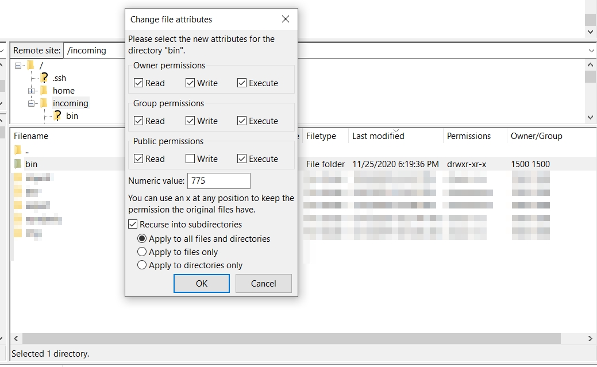Click the root folder icon in remote tree
The image size is (597, 367).
pos(31,65)
